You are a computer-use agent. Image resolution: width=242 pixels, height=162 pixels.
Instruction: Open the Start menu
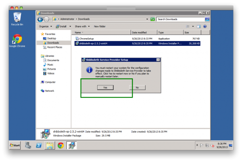point(15,145)
